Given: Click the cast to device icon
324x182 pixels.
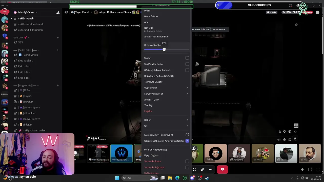Looking at the screenshot, I should click(x=290, y=140).
